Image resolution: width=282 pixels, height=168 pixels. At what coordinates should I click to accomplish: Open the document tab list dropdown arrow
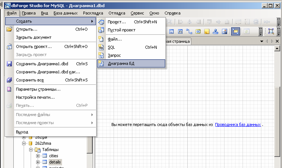(262, 41)
